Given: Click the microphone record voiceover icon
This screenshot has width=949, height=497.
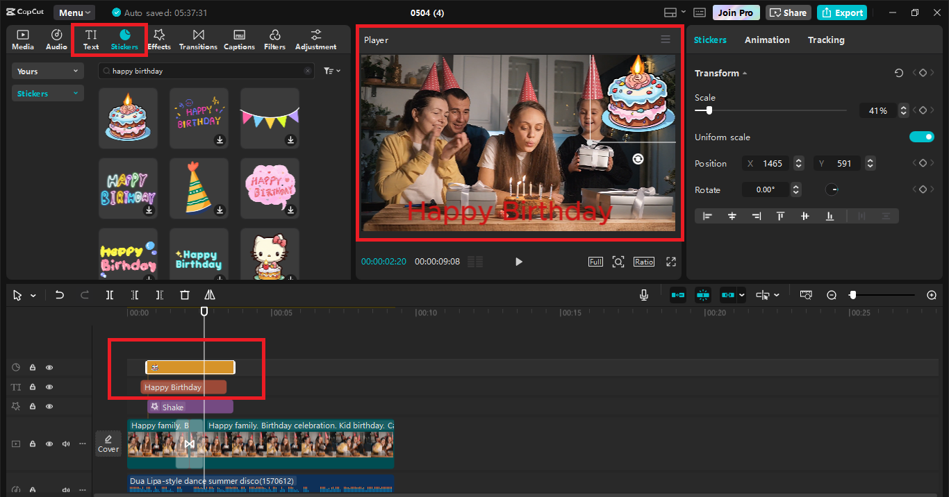Looking at the screenshot, I should (644, 295).
